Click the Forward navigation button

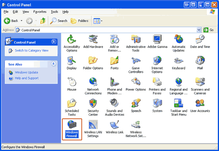[x=29, y=21]
